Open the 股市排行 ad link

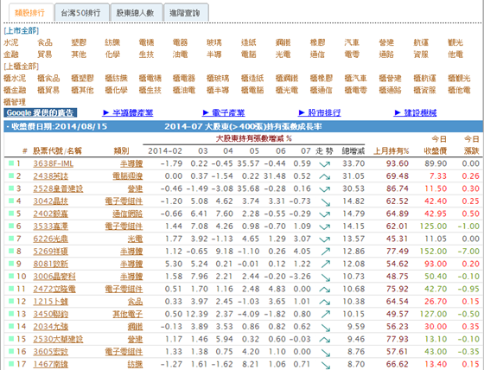tap(320, 112)
